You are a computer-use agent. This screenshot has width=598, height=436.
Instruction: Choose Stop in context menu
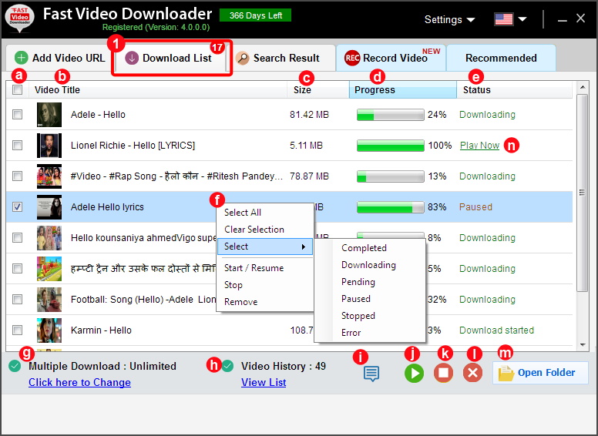click(265, 285)
